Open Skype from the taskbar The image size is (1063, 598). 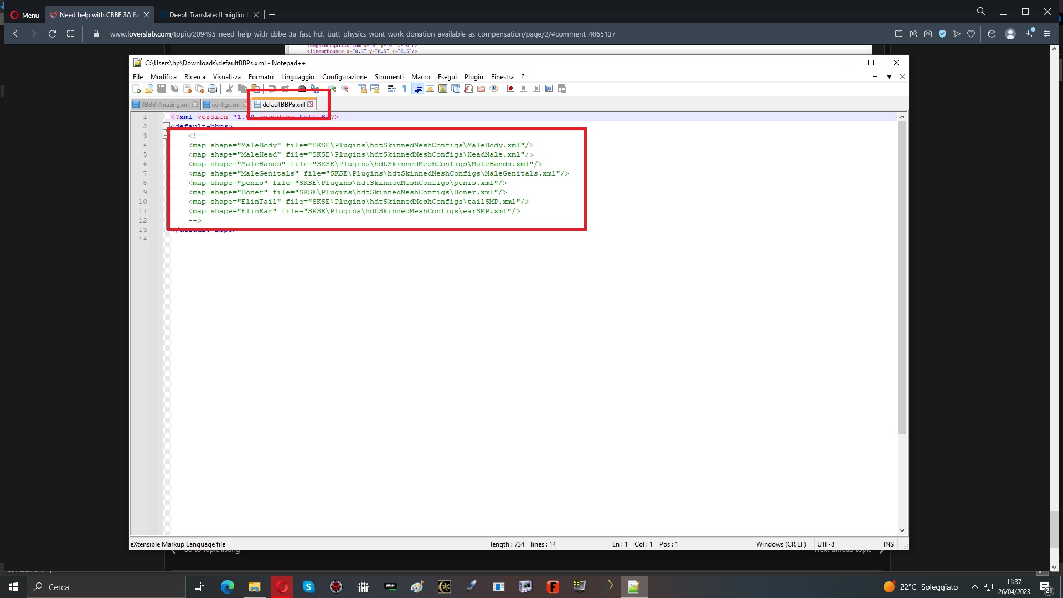tap(309, 587)
